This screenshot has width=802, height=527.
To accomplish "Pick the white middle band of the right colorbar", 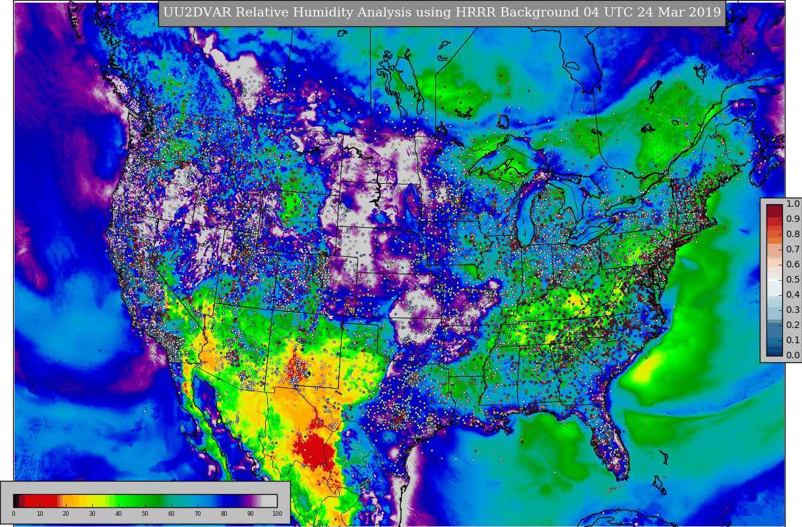I will [x=774, y=280].
